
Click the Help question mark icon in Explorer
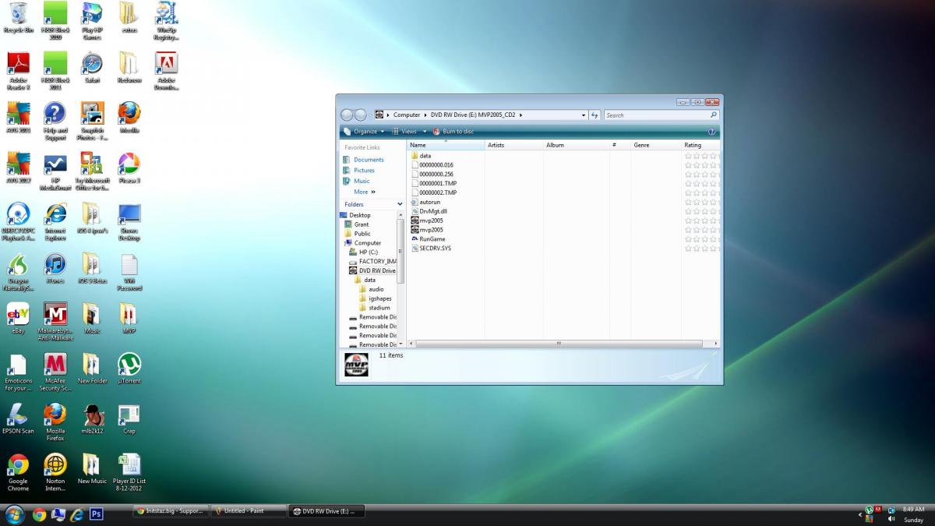(711, 132)
